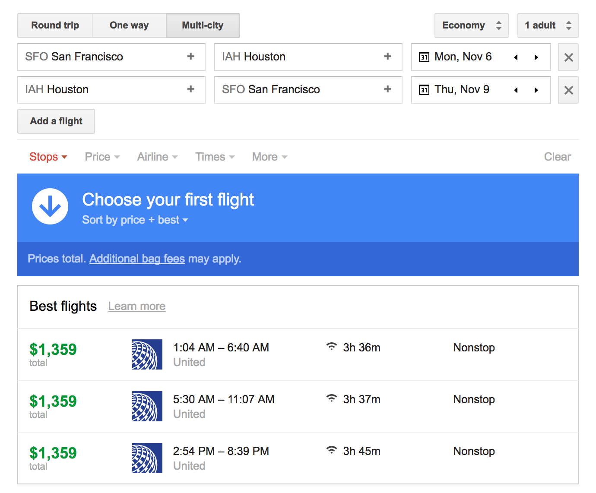Remove the second flight leg with X
This screenshot has height=493, width=596.
point(568,90)
